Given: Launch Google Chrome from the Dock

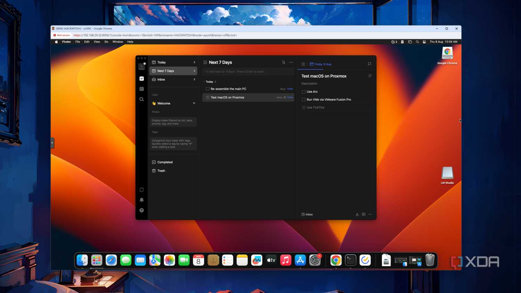Looking at the screenshot, I should (x=336, y=260).
